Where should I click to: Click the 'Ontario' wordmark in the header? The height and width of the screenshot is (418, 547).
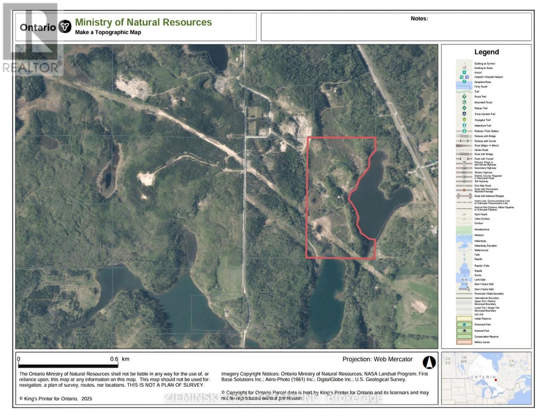38,27
